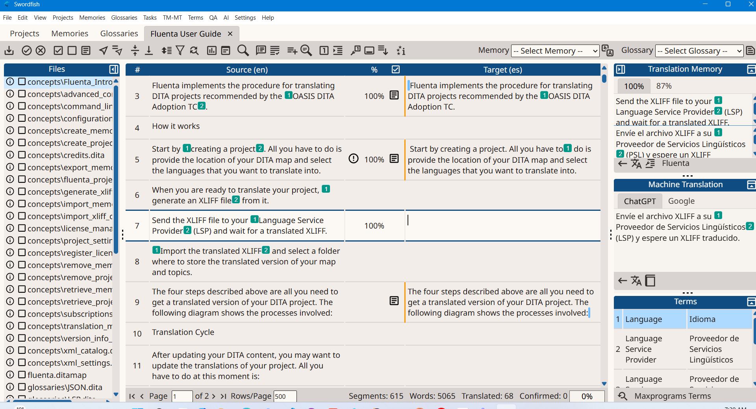Click into the target cell of segment 7

(x=503, y=225)
